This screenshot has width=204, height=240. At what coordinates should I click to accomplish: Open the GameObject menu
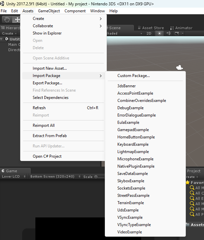click(x=49, y=11)
